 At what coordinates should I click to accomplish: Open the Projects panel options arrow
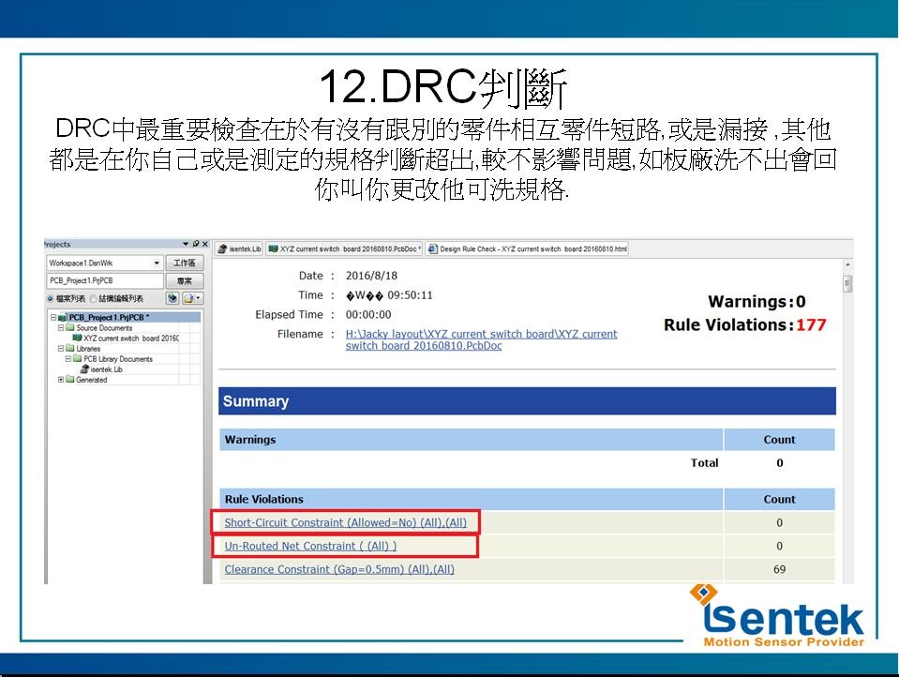tap(186, 244)
